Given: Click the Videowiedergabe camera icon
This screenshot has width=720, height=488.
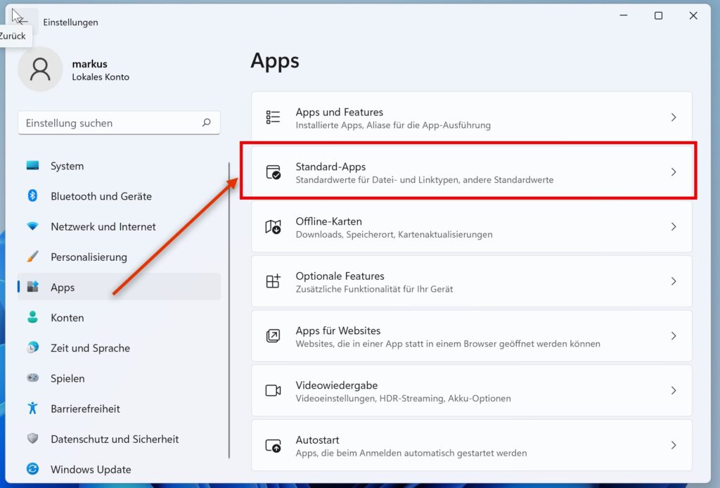Looking at the screenshot, I should coord(273,390).
